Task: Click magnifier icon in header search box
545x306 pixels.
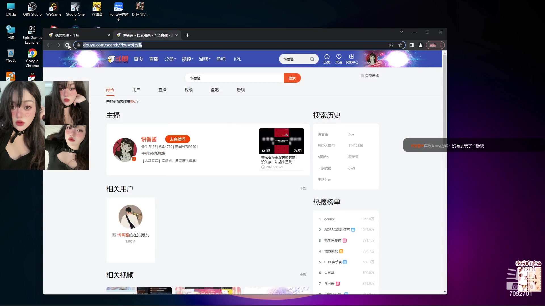Action: point(312,59)
